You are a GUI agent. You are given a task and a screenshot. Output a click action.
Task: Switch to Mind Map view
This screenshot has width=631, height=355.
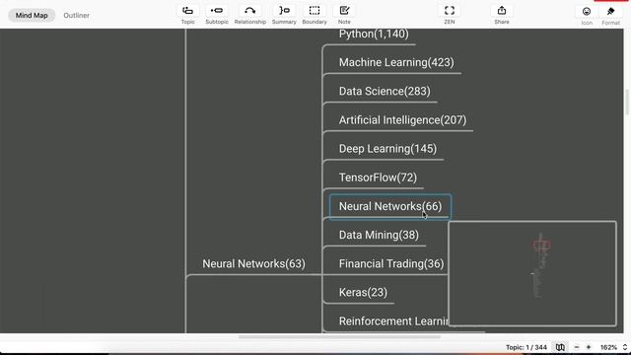32,16
